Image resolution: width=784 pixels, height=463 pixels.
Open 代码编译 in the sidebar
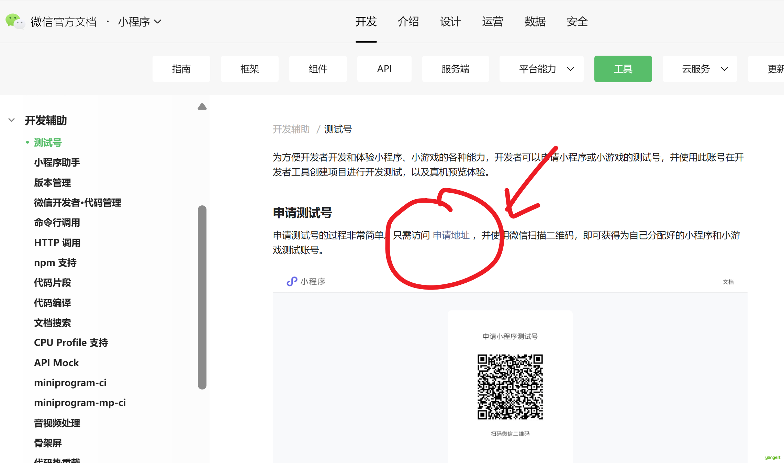point(53,303)
